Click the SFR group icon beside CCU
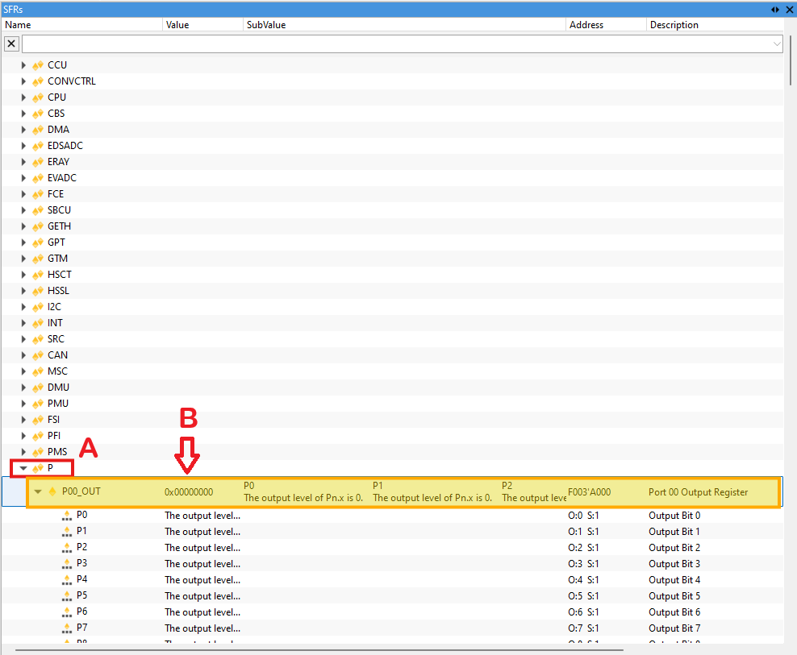This screenshot has height=655, width=797. 38,64
